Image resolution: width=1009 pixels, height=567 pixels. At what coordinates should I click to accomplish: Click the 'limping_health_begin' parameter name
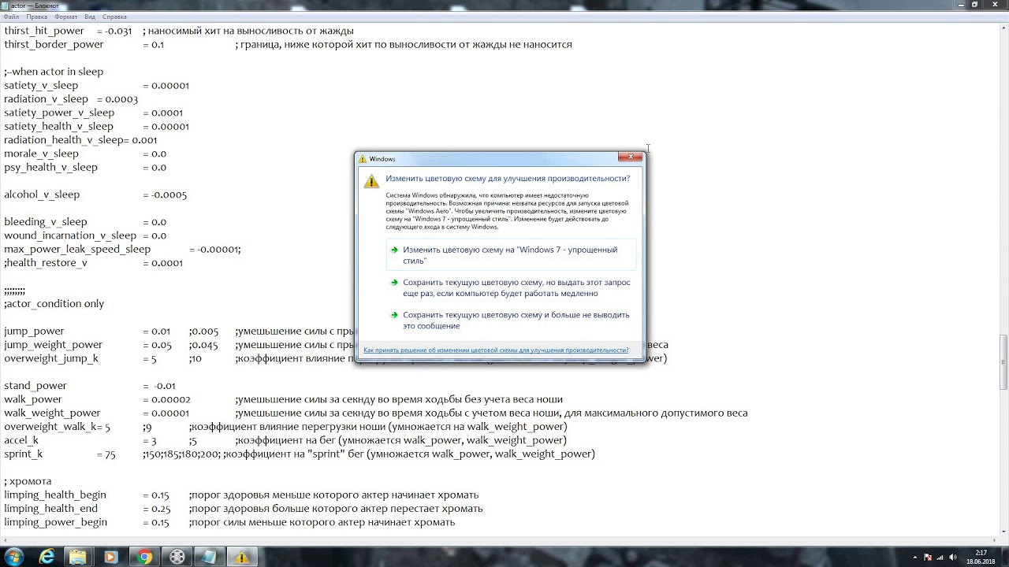click(x=55, y=495)
